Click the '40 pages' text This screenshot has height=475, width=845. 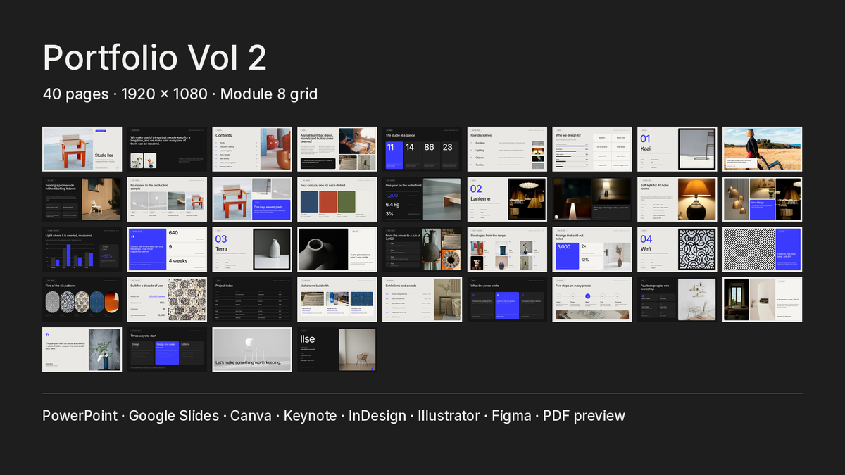click(x=75, y=94)
